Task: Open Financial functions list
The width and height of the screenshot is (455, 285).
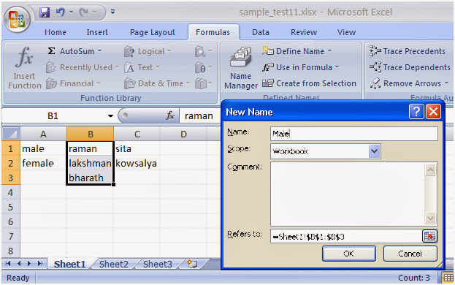Action: tap(73, 83)
